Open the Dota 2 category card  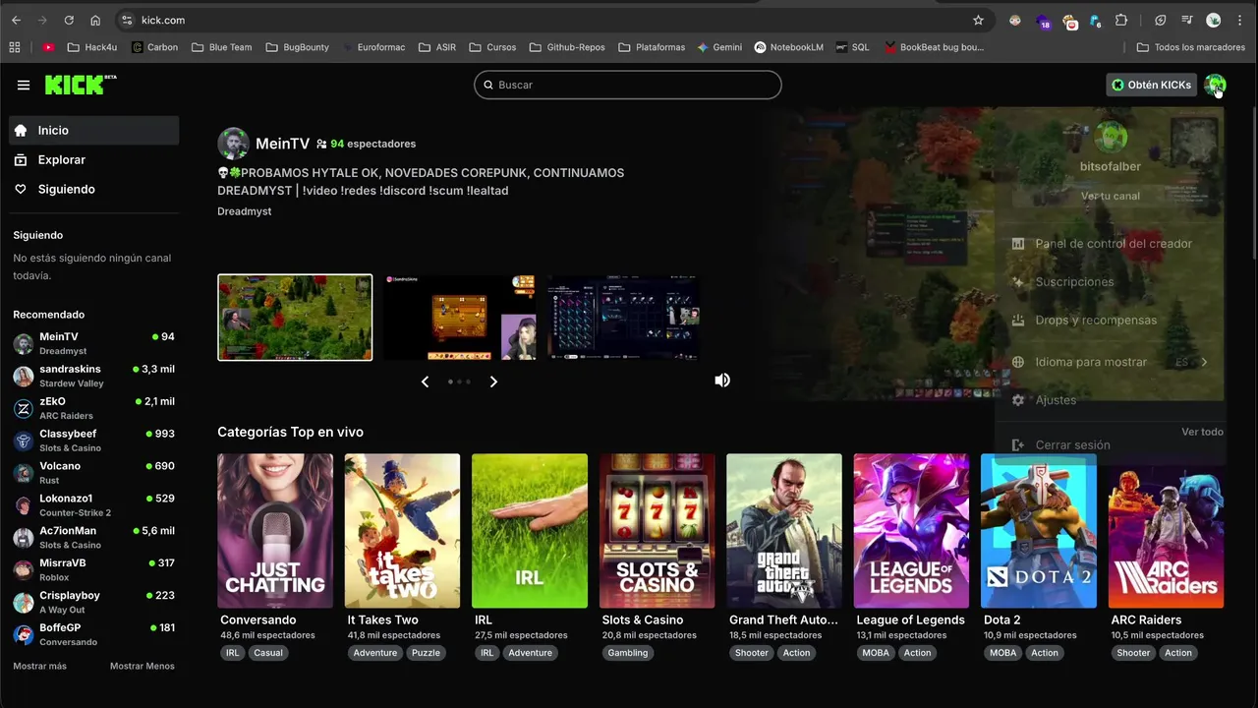click(1039, 531)
